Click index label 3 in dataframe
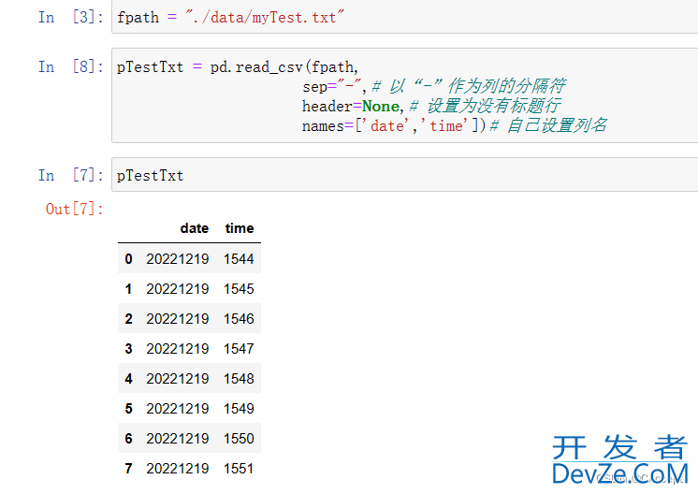This screenshot has height=494, width=698. 128,348
